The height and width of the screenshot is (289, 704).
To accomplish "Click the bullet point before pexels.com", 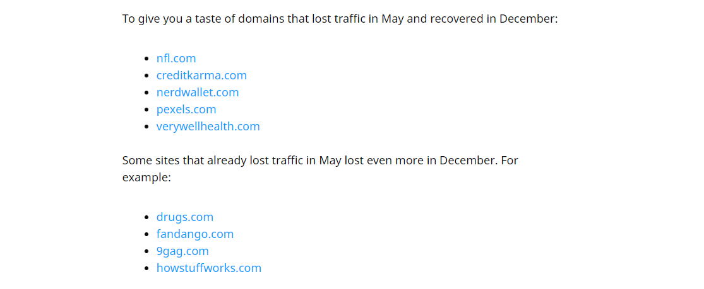I will tap(147, 110).
